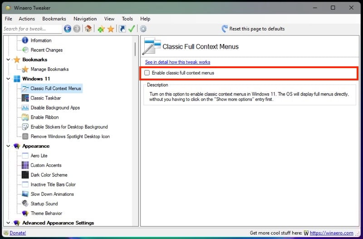Click the Custom Accents purple icon
The height and width of the screenshot is (239, 363).
[25, 165]
